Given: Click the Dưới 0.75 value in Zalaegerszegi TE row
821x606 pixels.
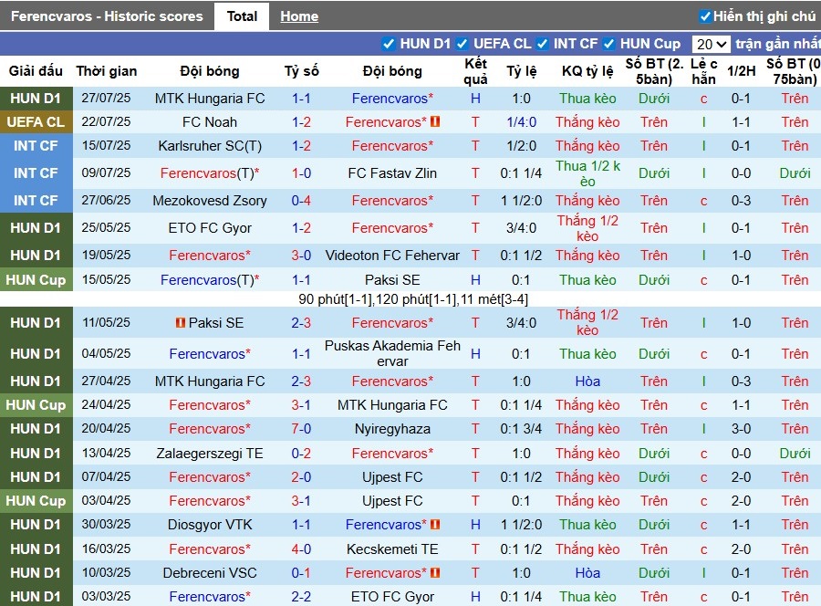Looking at the screenshot, I should point(795,453).
